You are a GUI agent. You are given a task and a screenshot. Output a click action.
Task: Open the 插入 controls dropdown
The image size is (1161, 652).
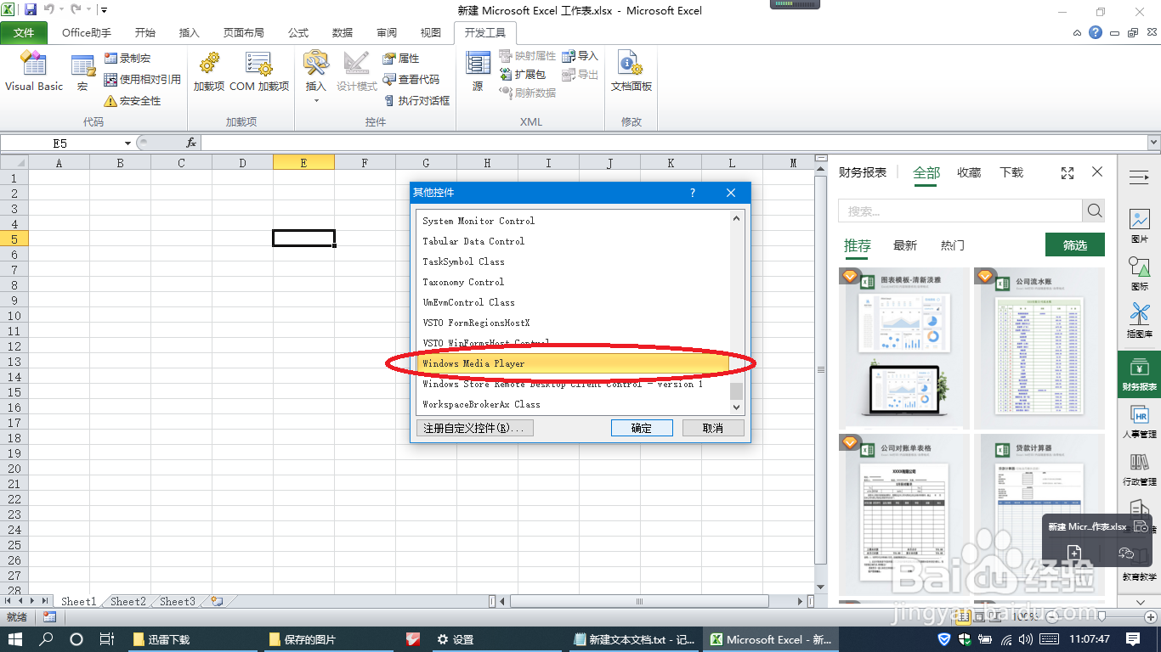316,76
